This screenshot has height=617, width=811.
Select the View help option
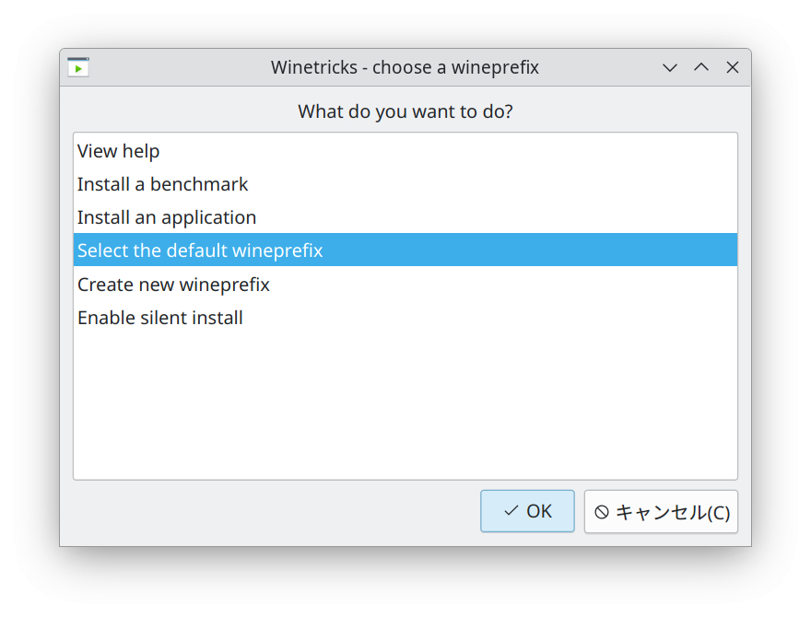click(x=405, y=151)
